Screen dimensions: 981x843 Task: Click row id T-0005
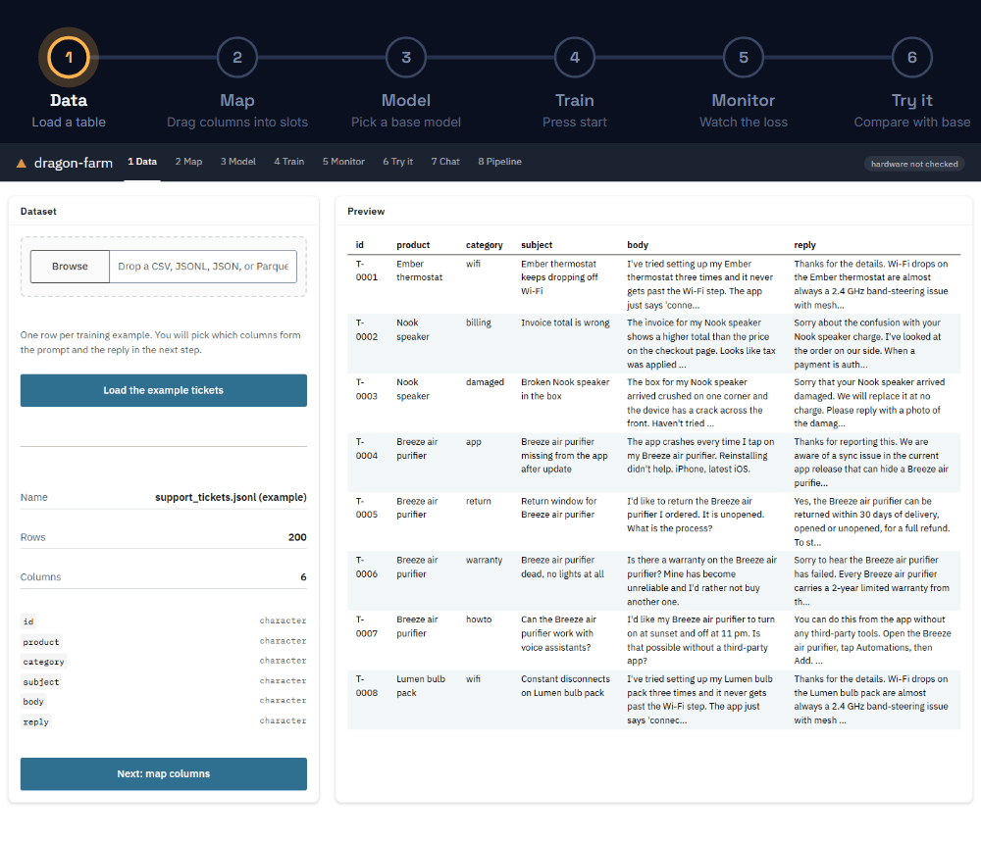point(367,508)
